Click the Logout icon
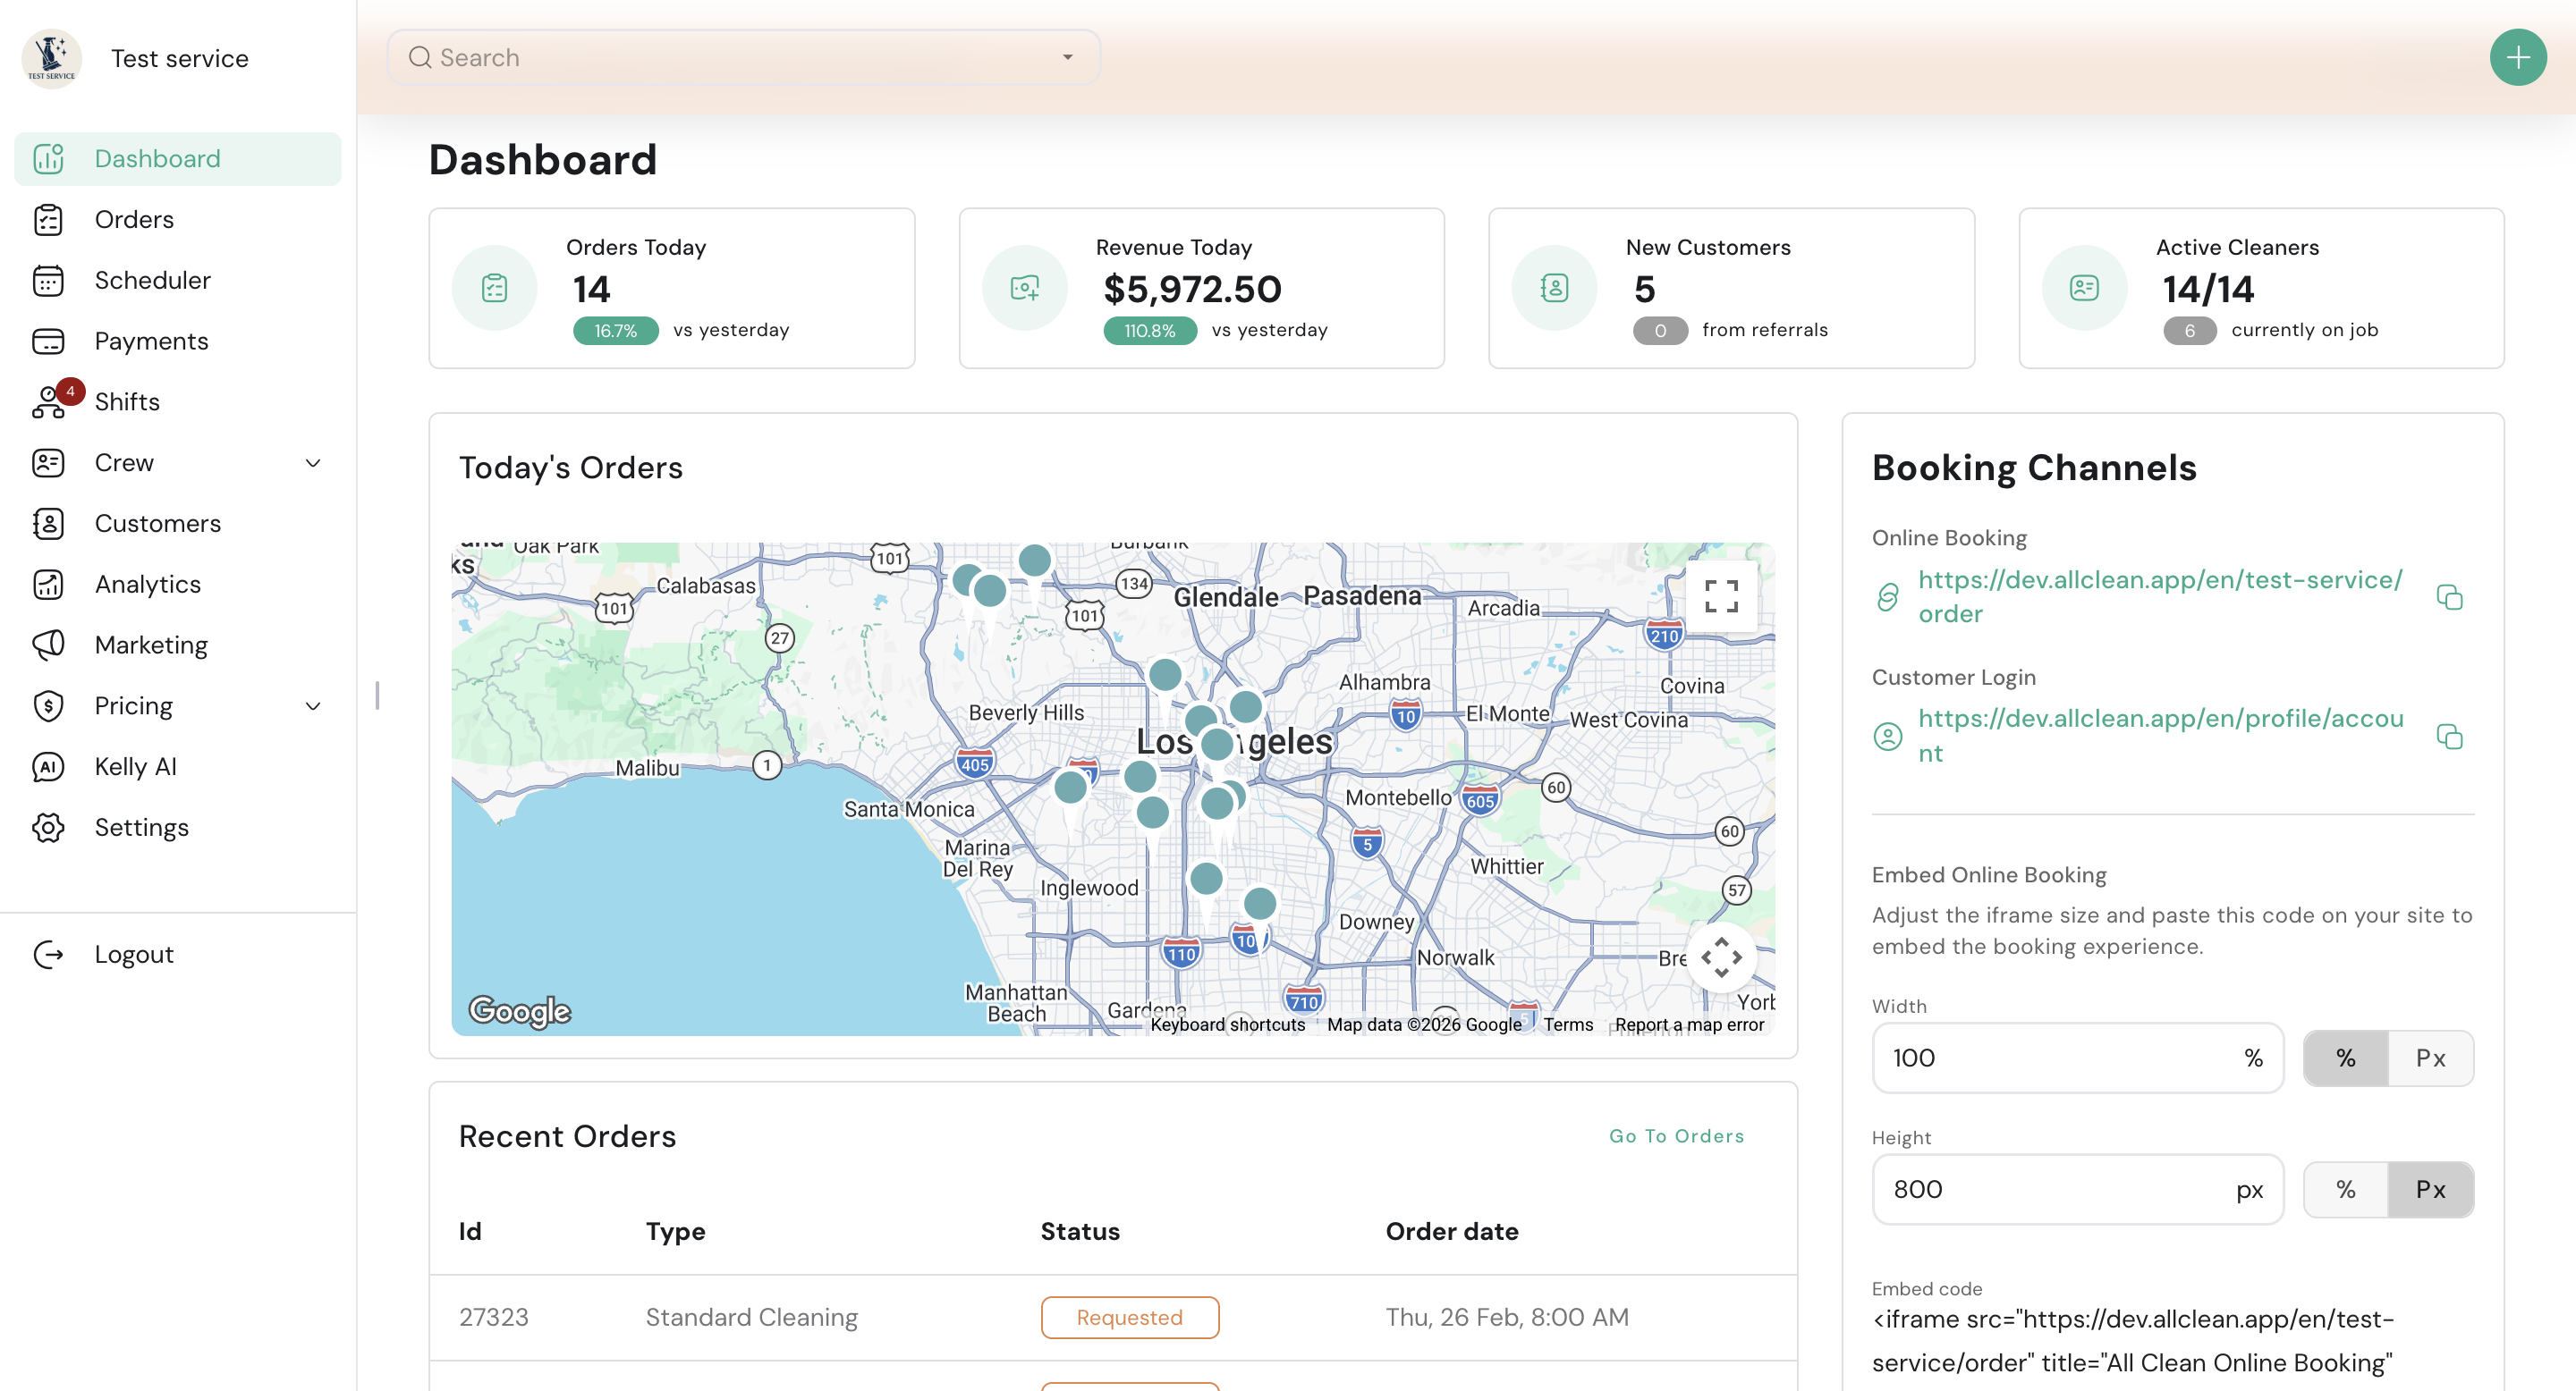The height and width of the screenshot is (1391, 2576). 48,955
